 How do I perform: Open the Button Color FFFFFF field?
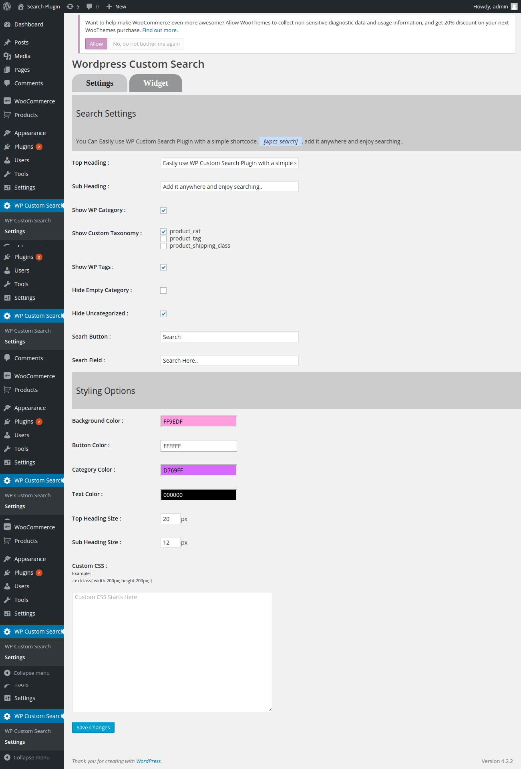199,446
